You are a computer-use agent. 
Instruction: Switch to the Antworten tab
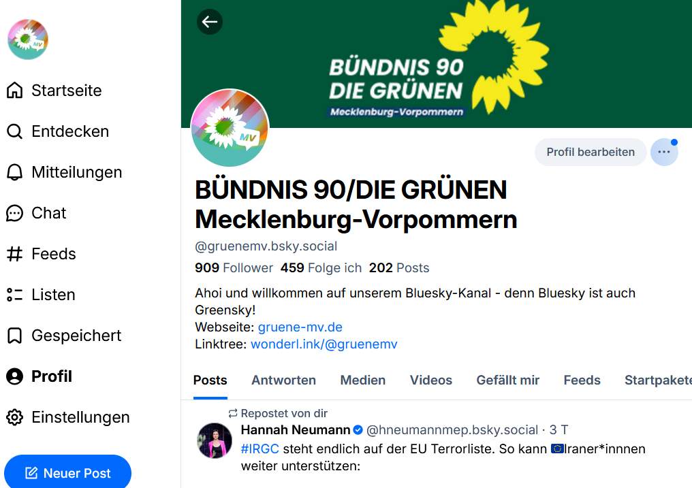[x=283, y=380]
